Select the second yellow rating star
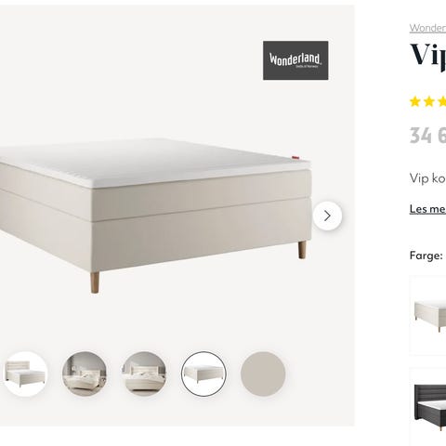 (x=429, y=101)
